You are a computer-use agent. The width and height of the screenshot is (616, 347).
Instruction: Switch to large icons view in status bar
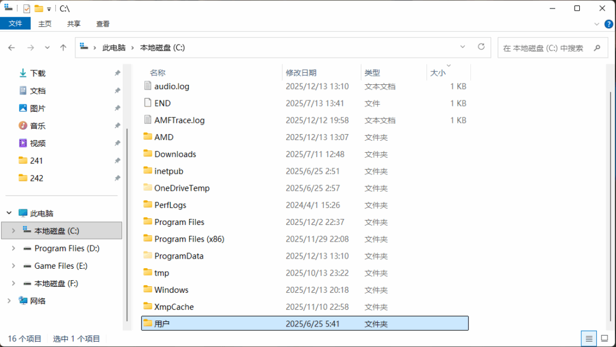[605, 339]
